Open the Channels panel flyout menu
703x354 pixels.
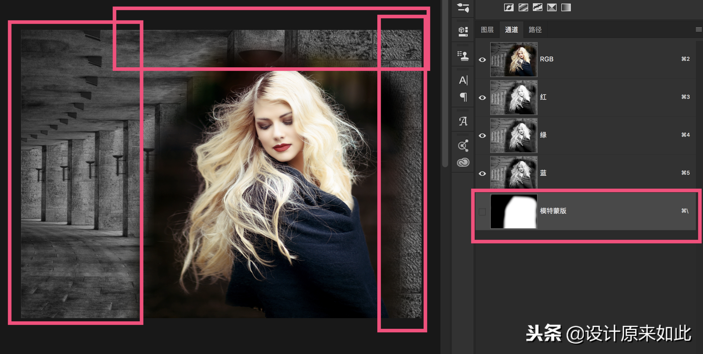[699, 29]
